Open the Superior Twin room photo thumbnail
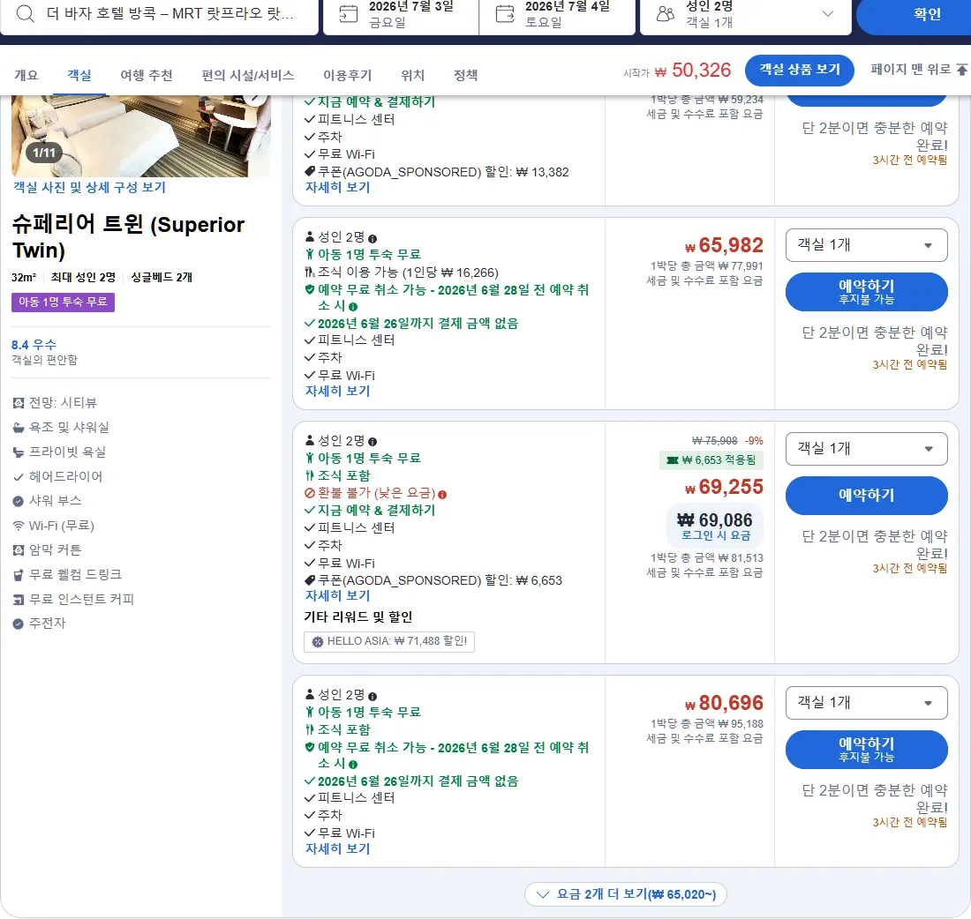Screen dimensions: 971x919 (141, 136)
